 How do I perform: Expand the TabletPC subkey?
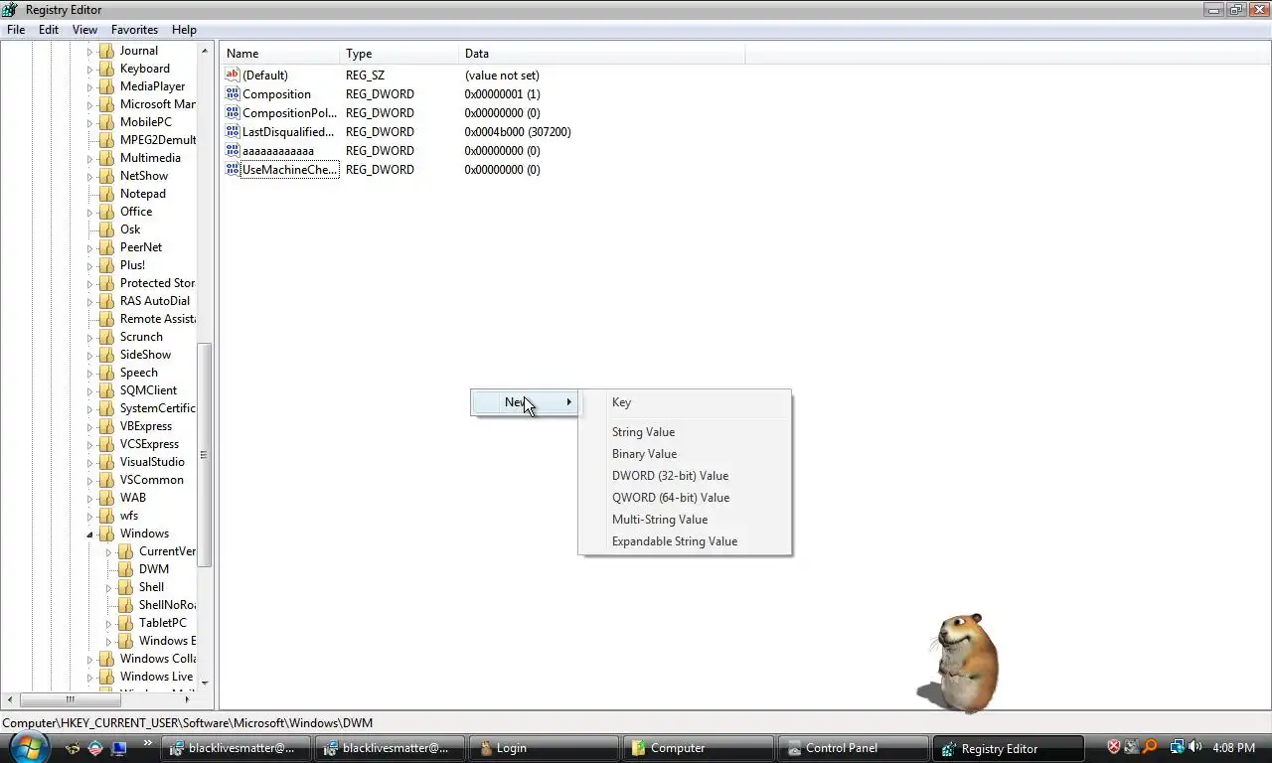(x=108, y=623)
